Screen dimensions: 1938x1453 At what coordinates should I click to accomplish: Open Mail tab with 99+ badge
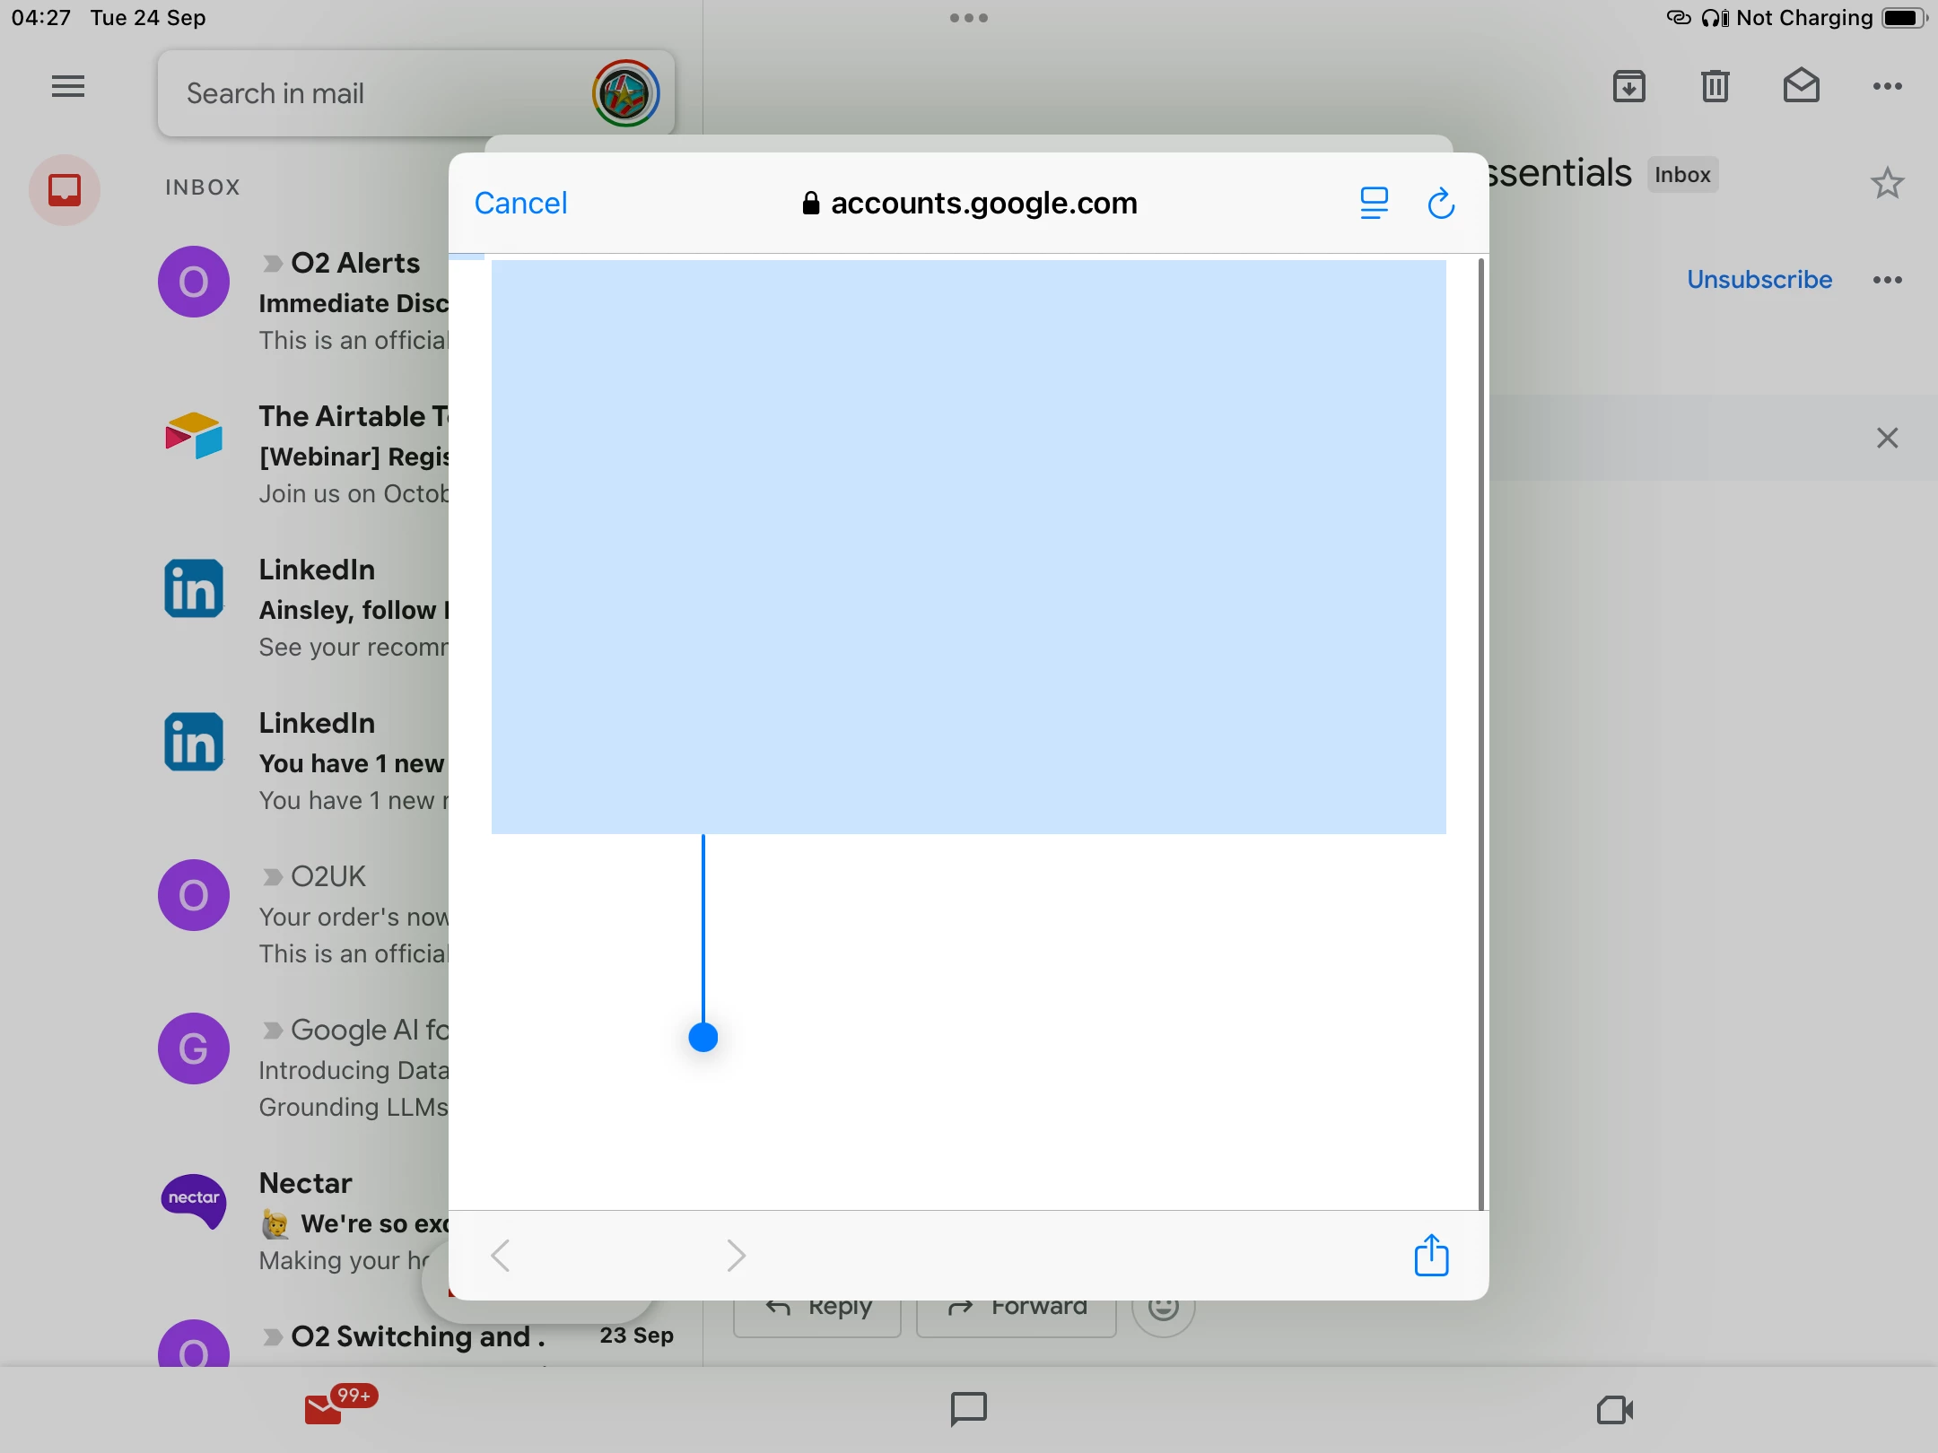325,1409
